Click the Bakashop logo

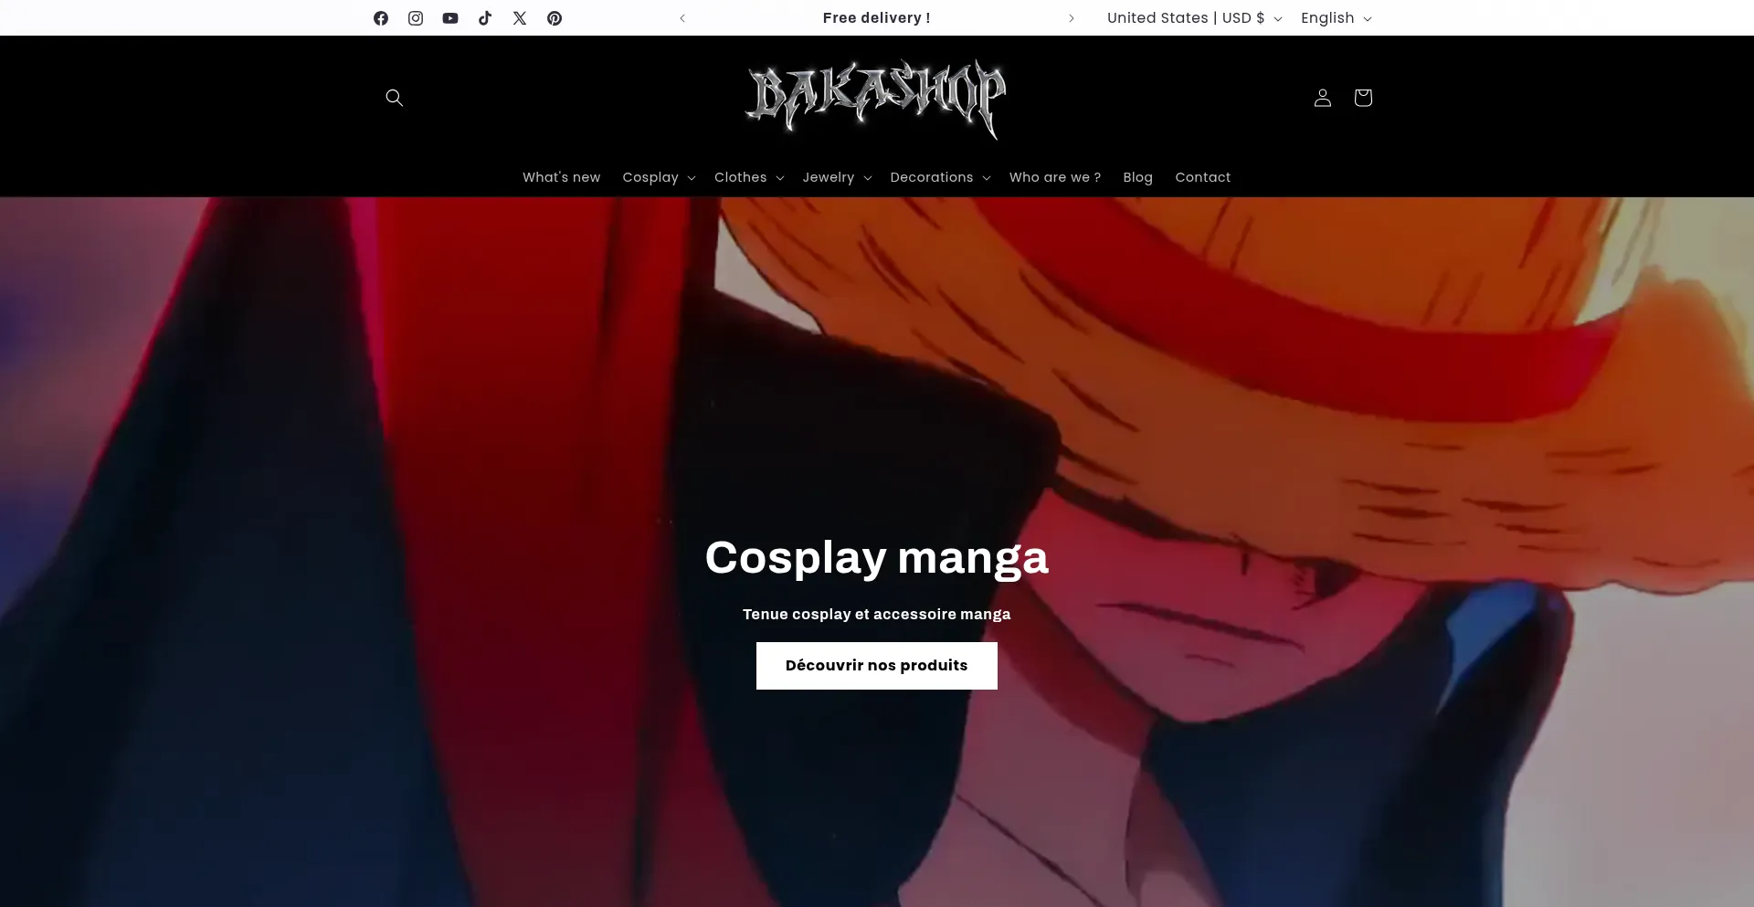(x=876, y=98)
